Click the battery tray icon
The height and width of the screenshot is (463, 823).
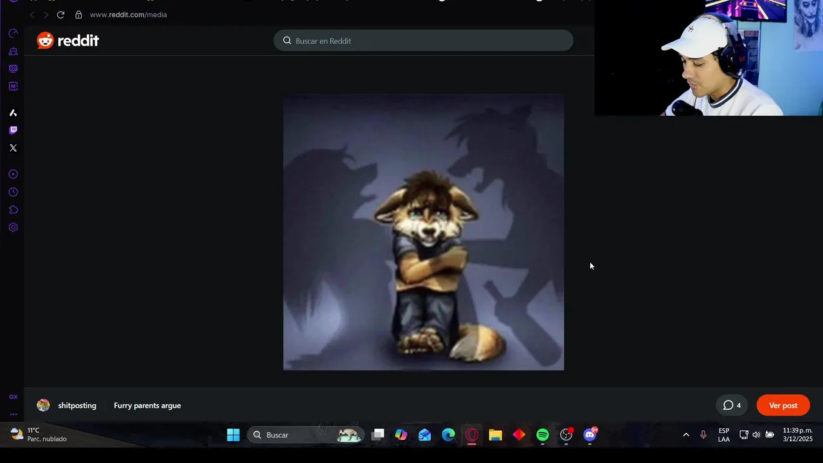click(770, 435)
